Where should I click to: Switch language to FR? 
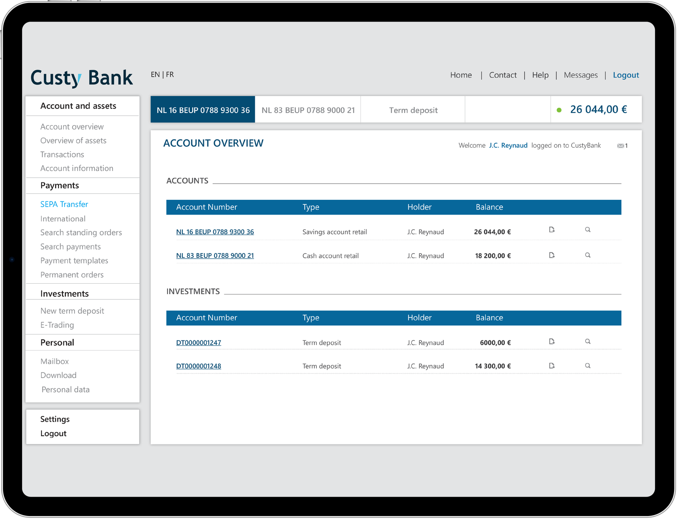[170, 75]
